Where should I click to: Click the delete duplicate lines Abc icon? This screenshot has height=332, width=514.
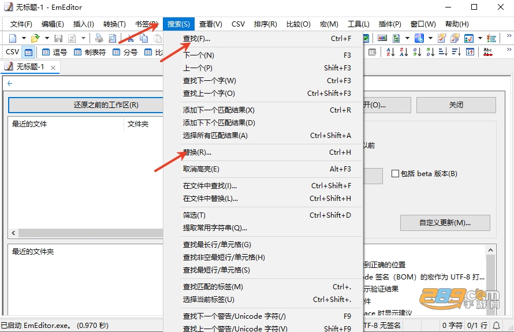[488, 52]
